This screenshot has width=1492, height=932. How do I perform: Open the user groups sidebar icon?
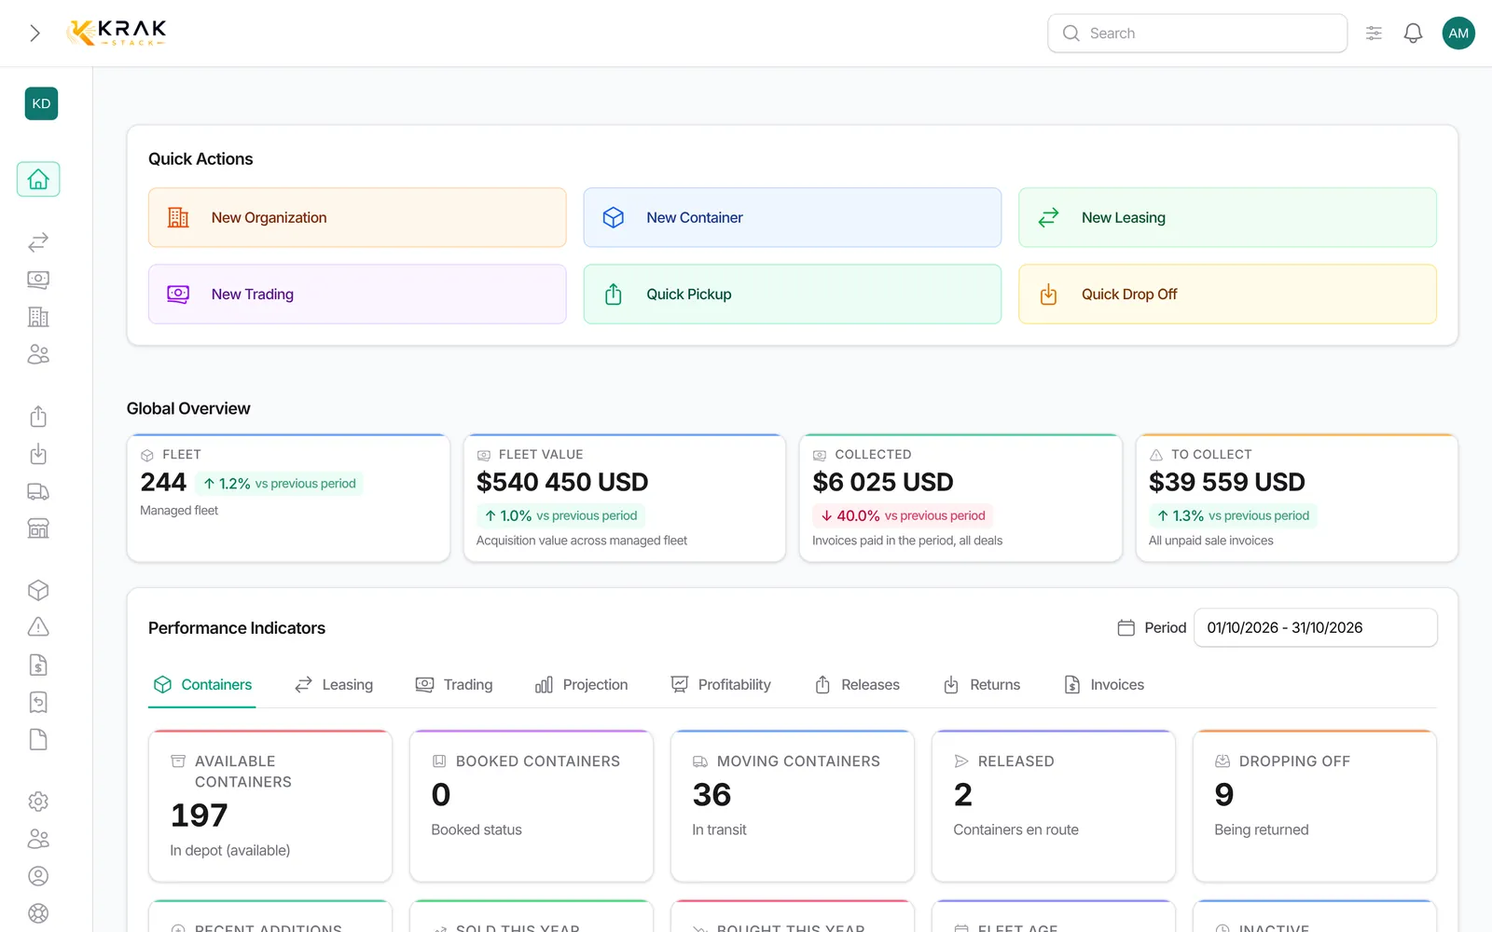click(x=38, y=839)
